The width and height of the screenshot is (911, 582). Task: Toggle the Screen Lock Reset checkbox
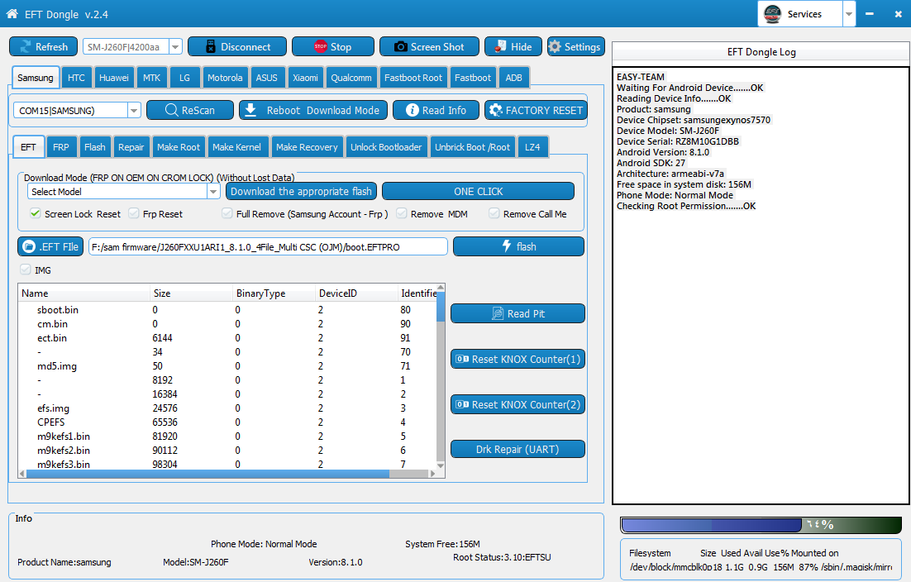click(36, 214)
